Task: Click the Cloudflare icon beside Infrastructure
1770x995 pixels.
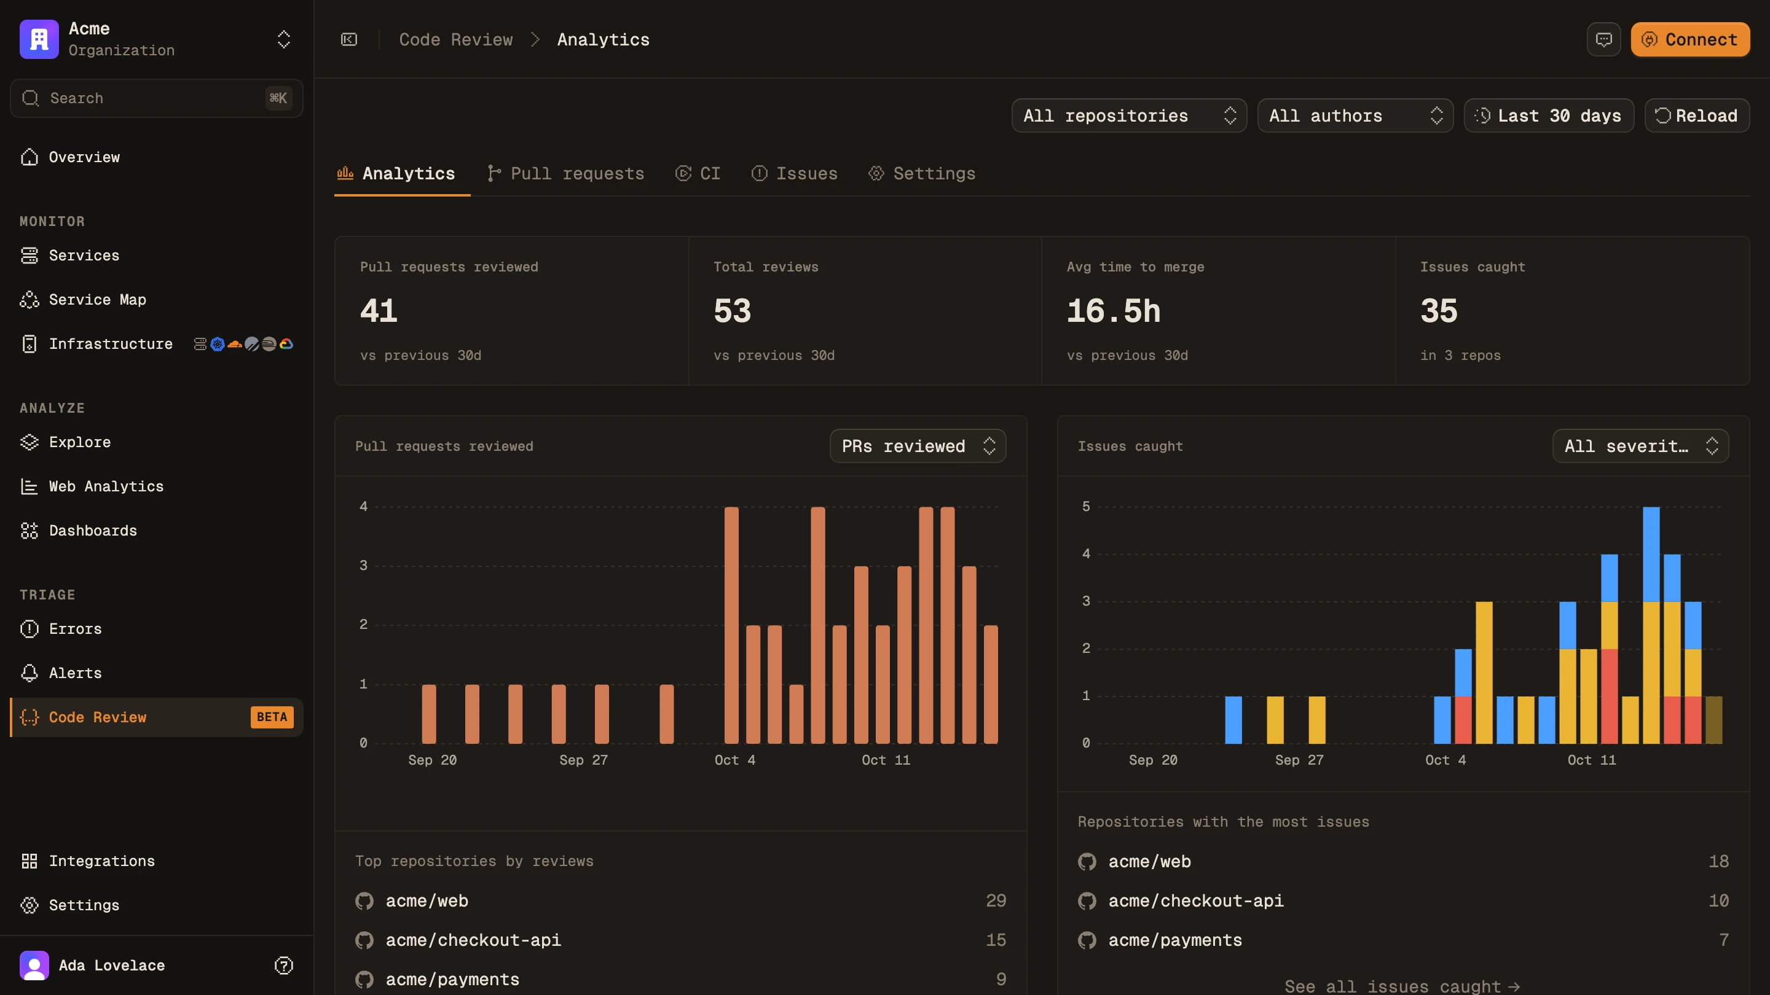Action: (234, 344)
